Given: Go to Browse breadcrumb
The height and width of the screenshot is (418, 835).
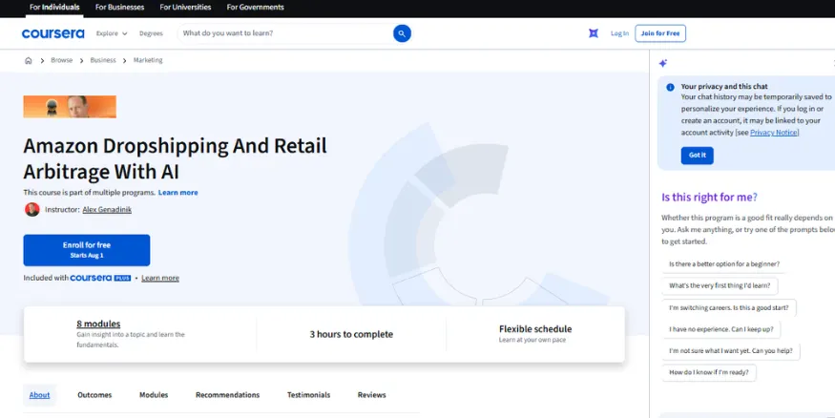Looking at the screenshot, I should [x=62, y=61].
